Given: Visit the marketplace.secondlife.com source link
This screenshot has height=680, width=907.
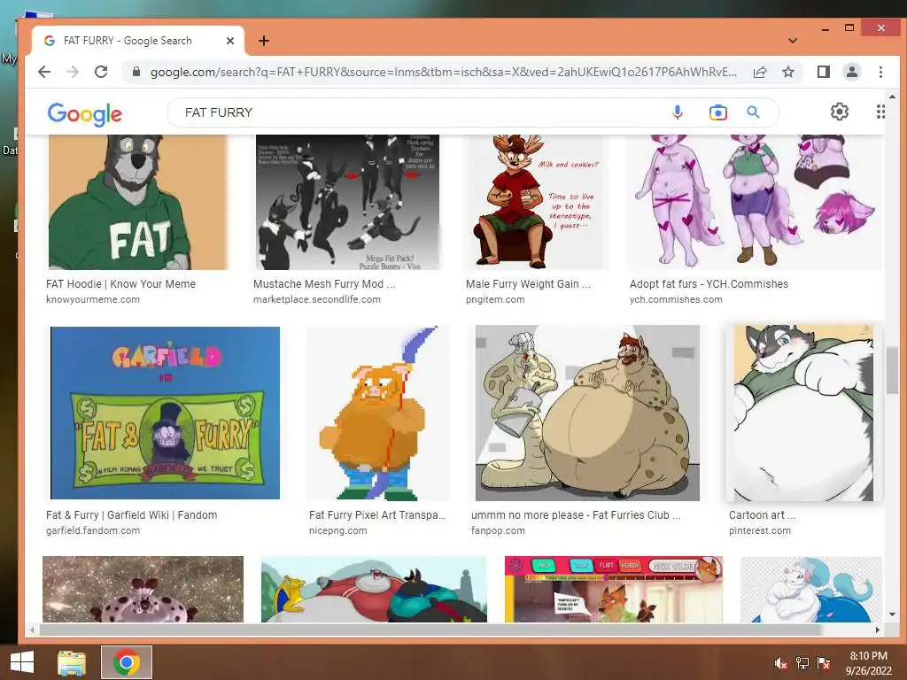Looking at the screenshot, I should (x=317, y=299).
